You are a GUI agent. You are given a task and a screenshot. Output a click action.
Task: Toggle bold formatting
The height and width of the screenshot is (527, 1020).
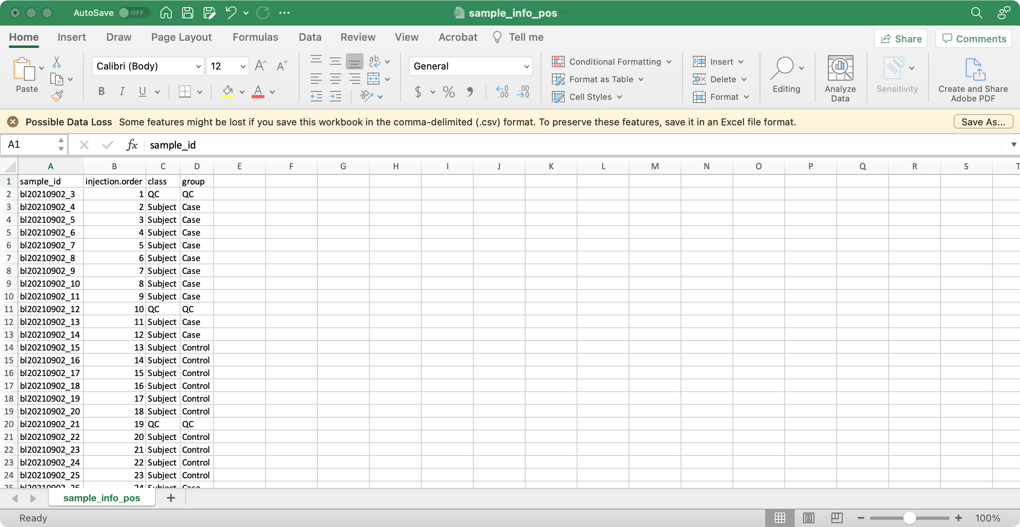101,92
